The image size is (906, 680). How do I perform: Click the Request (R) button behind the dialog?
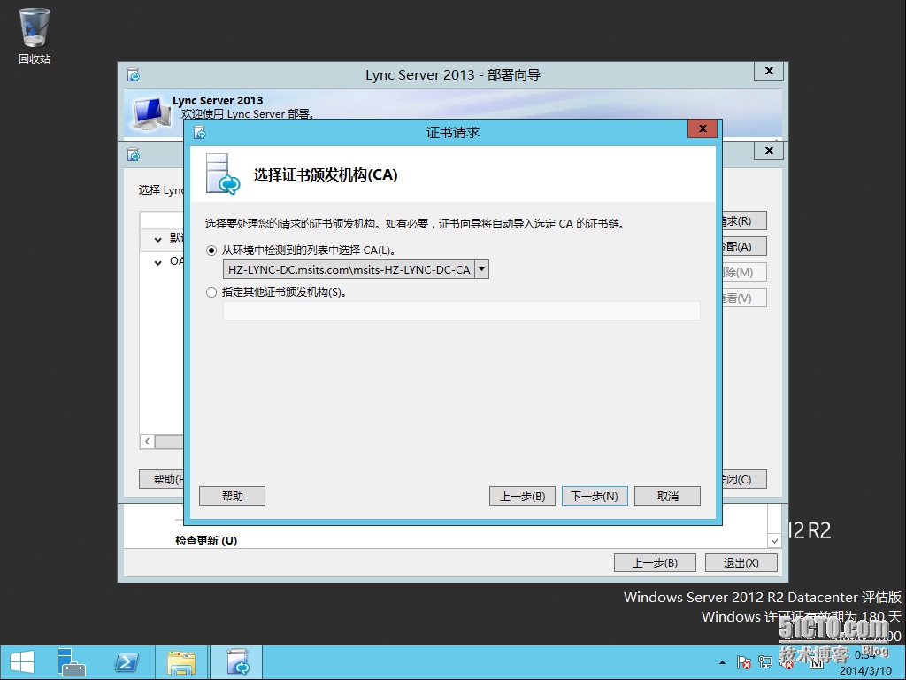(x=744, y=220)
